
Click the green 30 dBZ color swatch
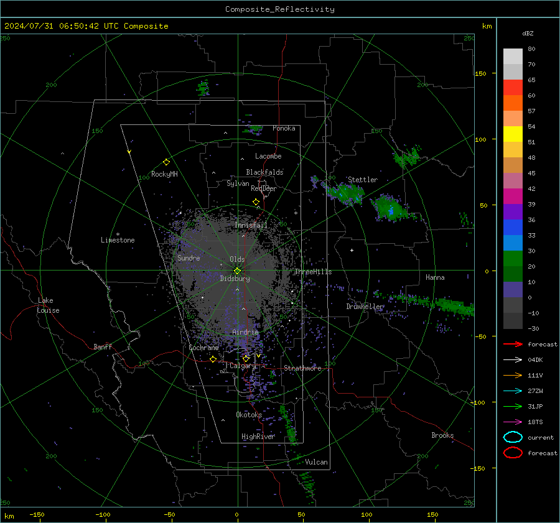(513, 258)
